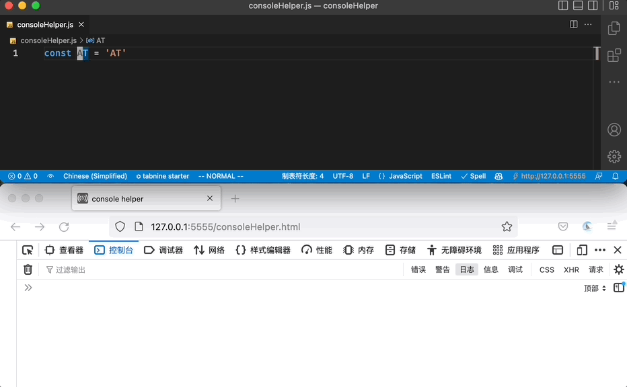Click the trash icon to clear console output

28,269
